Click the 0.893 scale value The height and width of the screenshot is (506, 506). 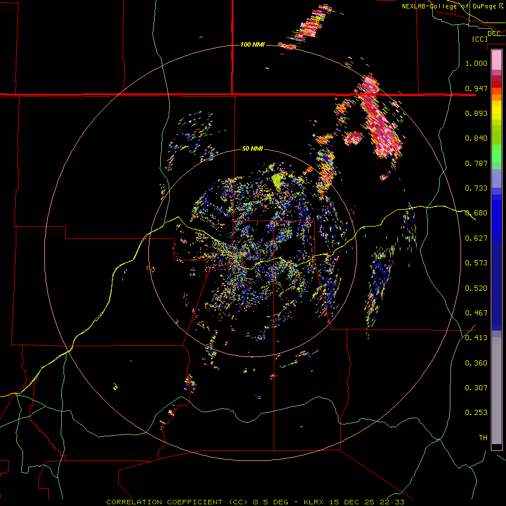coord(476,113)
